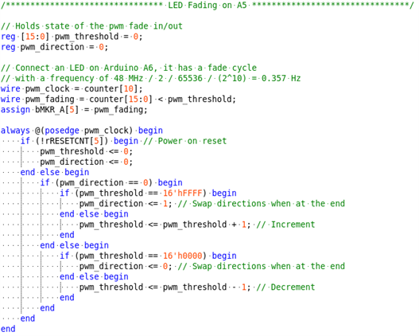This screenshot has width=419, height=336.
Task: Click counter[15:0] in the pwm_fading wire line
Action: pyautogui.click(x=121, y=100)
